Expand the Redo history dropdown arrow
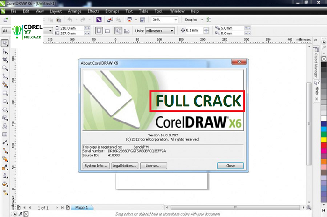 (x=89, y=20)
